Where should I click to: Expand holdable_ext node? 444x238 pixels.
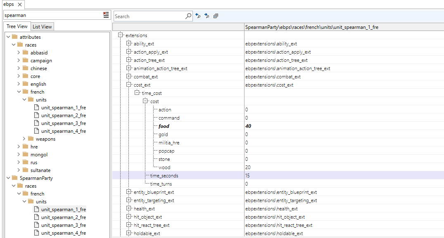point(129,233)
